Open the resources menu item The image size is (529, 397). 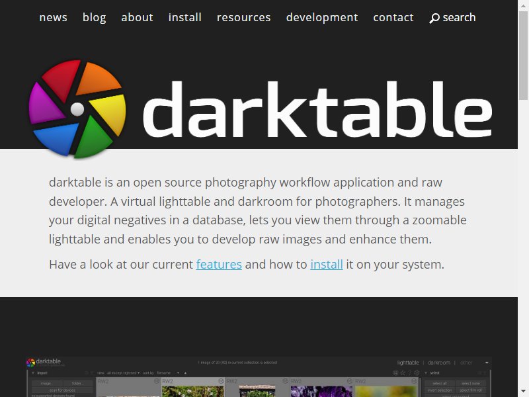[x=243, y=17]
